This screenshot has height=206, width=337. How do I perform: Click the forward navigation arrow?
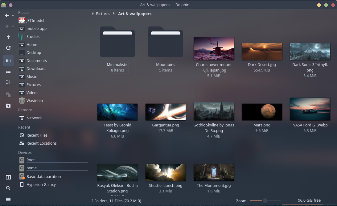tap(7, 26)
